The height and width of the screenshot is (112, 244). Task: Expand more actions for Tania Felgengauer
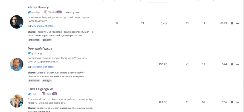pos(237,102)
